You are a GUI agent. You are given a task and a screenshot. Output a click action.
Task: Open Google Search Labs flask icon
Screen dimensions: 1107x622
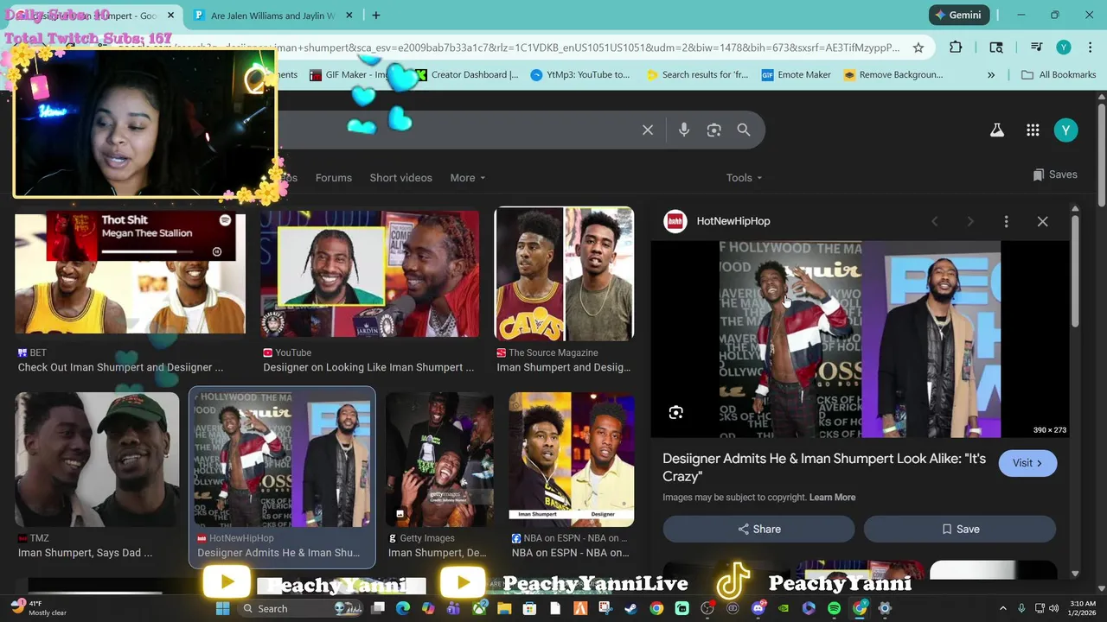click(997, 130)
